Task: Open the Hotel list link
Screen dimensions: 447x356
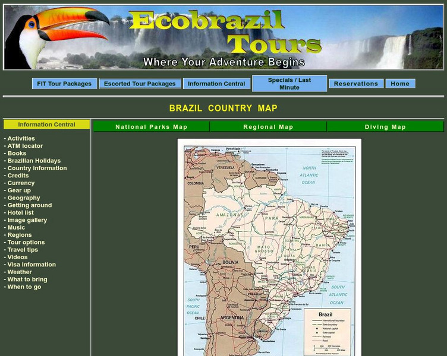Action: tap(21, 212)
